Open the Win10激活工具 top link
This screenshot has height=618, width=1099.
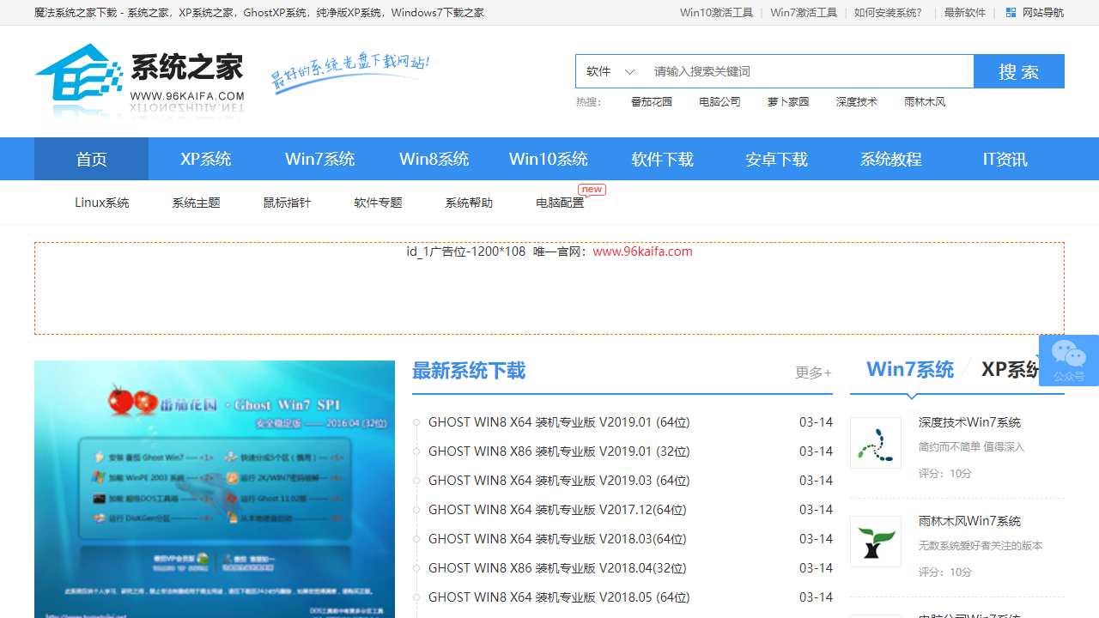(716, 13)
